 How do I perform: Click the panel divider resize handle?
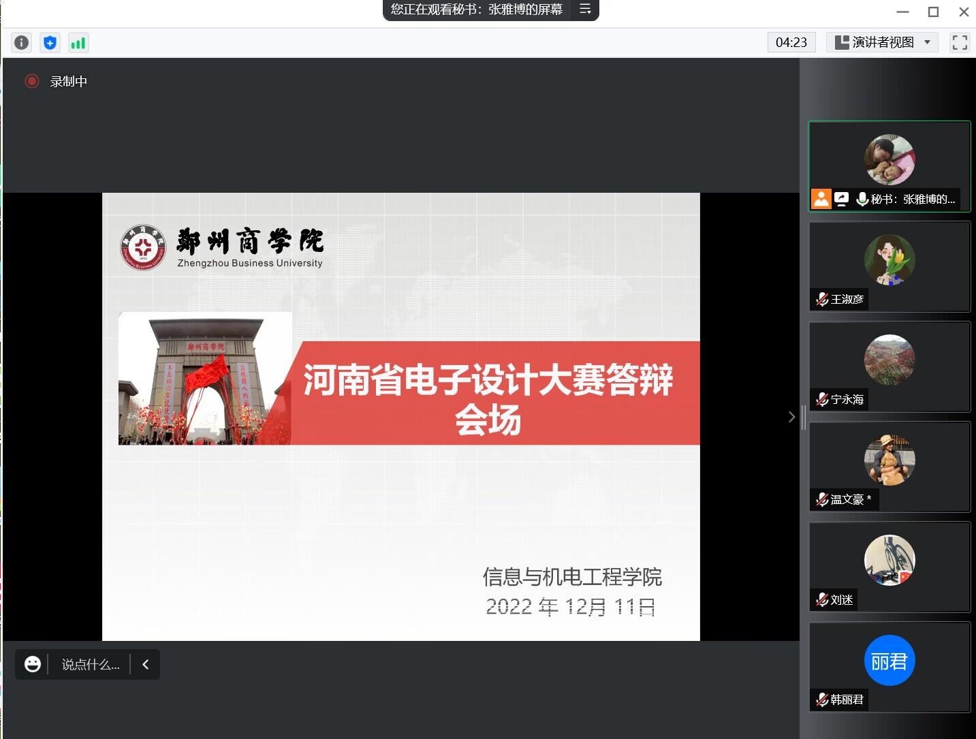804,417
